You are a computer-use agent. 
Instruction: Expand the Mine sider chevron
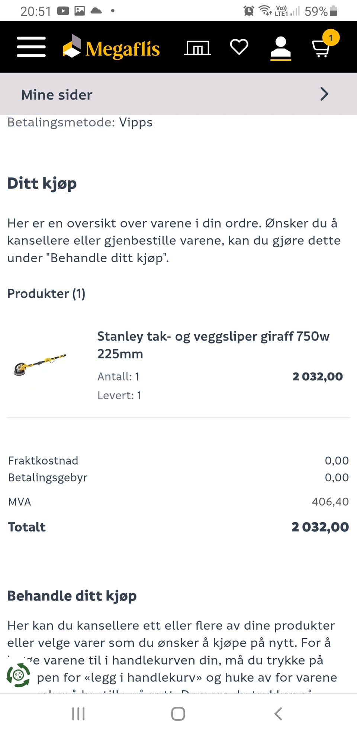click(x=324, y=94)
